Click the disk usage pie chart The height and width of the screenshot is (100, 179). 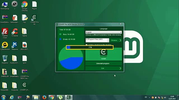point(71,57)
